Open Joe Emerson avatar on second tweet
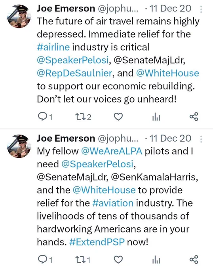 tap(19, 146)
